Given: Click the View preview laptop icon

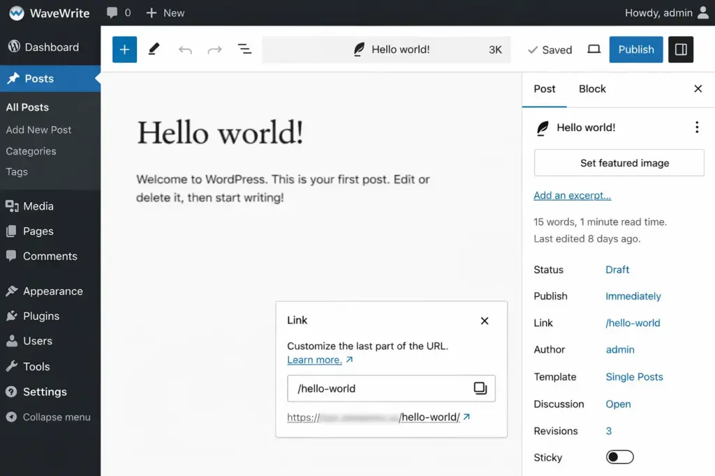Looking at the screenshot, I should [594, 49].
